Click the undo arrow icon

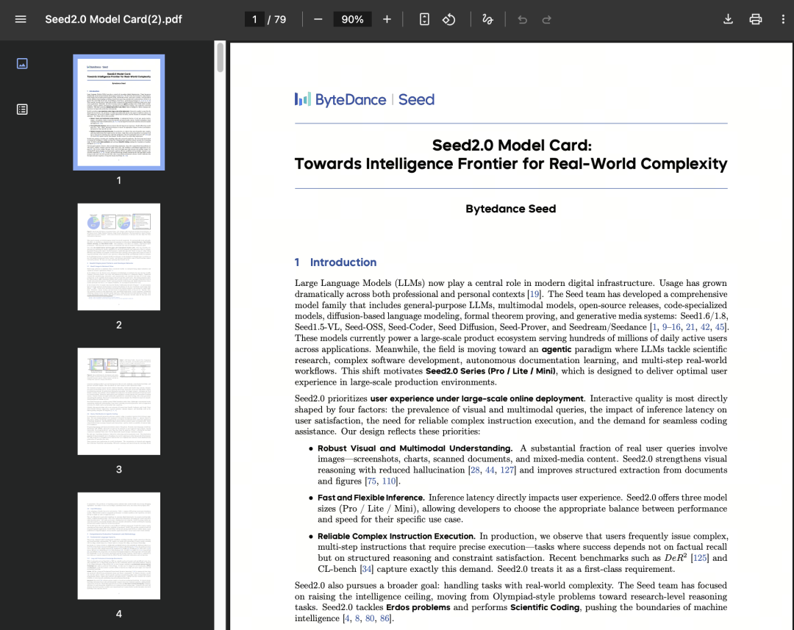coord(523,20)
